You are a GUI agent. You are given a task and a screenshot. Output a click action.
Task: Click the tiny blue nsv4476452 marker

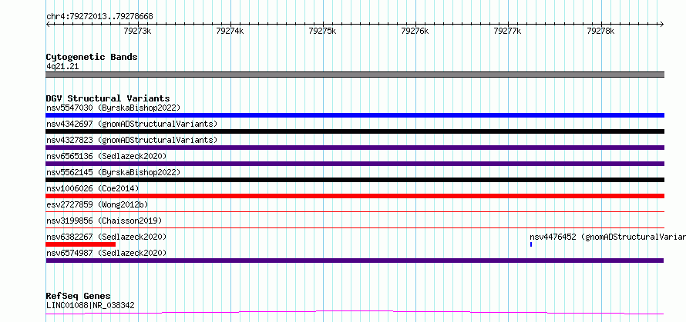[x=531, y=244]
